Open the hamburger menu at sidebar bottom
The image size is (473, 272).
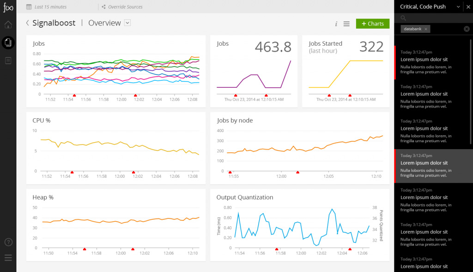[8, 258]
